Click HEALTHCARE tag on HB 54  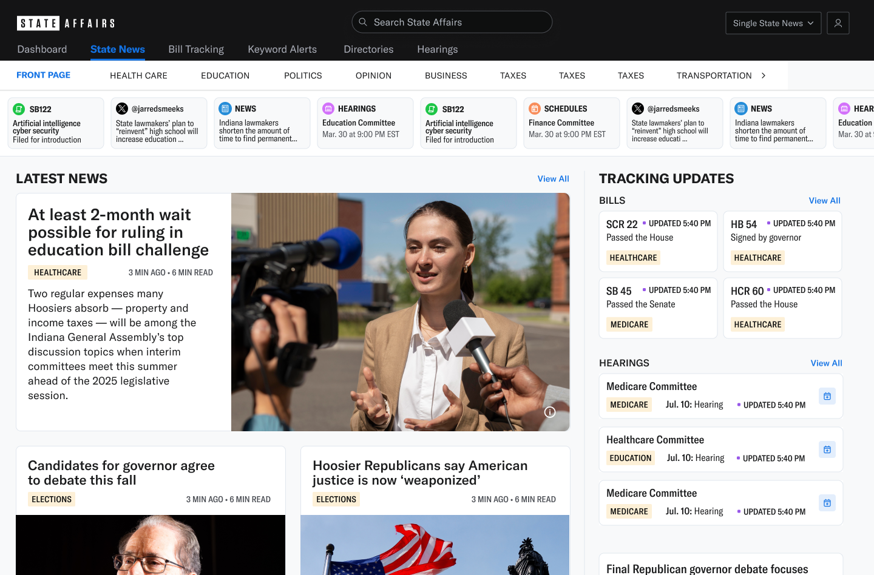click(x=757, y=258)
